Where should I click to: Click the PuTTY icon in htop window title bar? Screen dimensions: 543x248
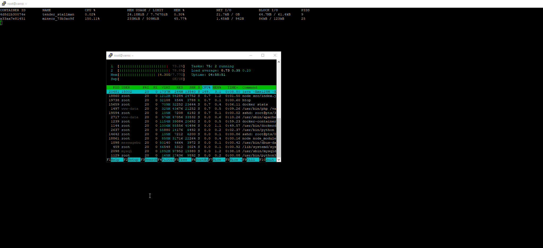[110, 55]
